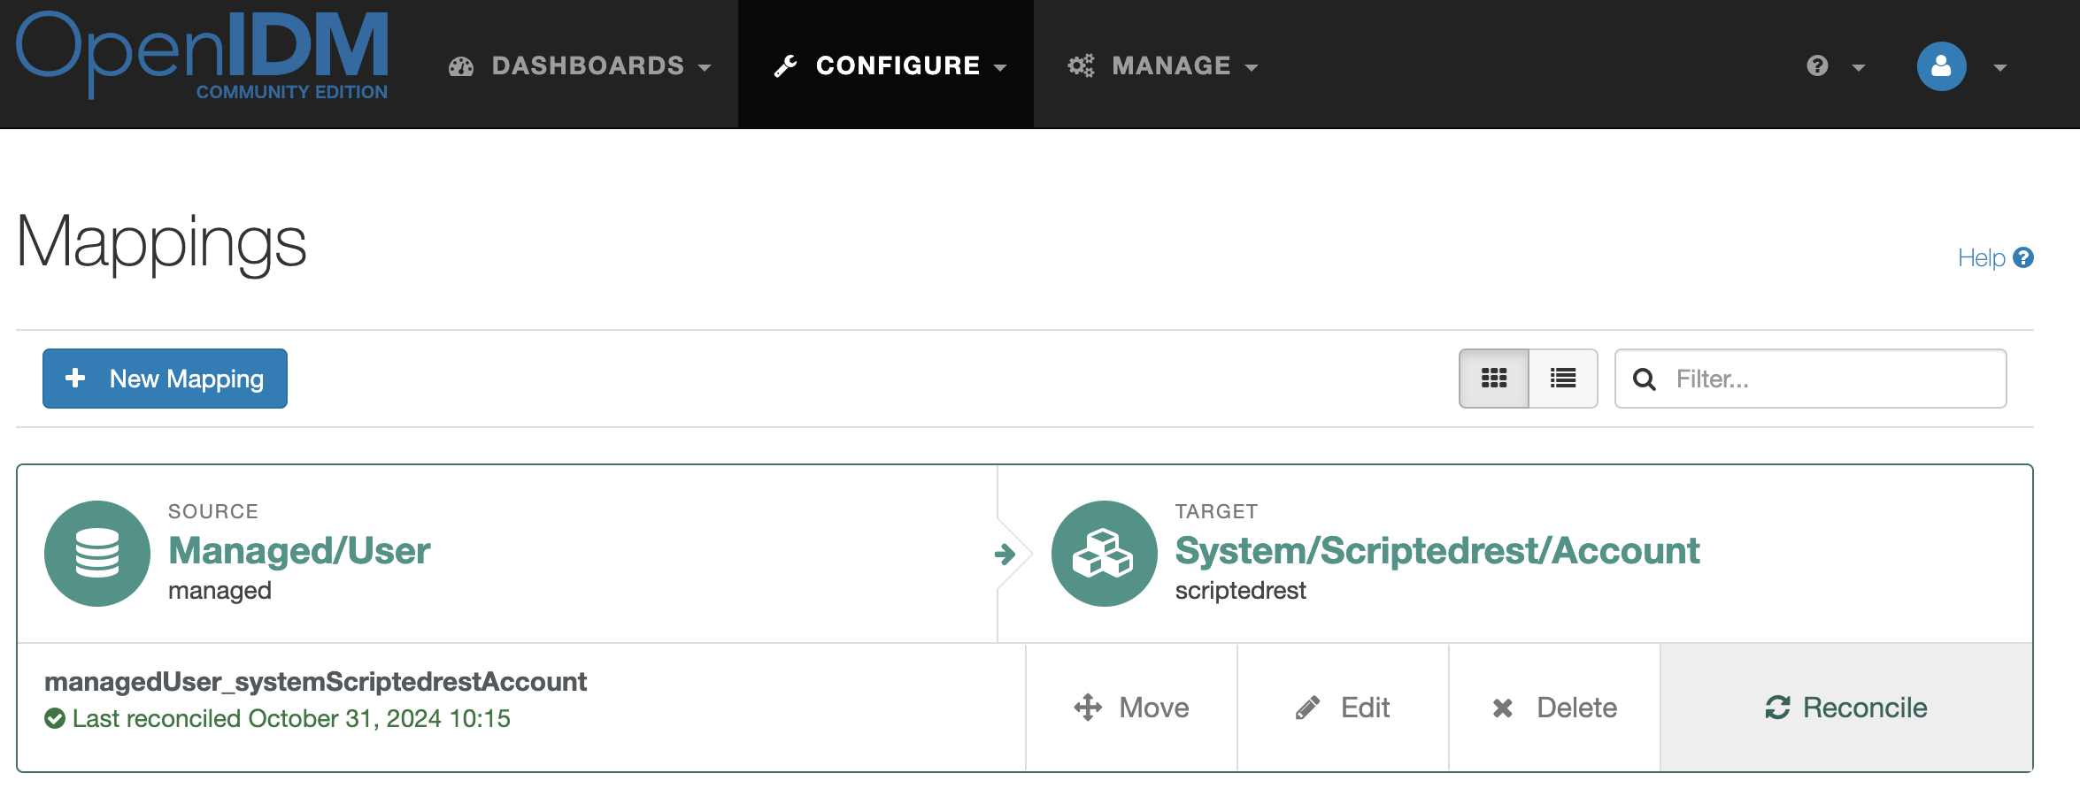Click the arrow between source and target
The image size is (2080, 796).
click(x=1005, y=555)
